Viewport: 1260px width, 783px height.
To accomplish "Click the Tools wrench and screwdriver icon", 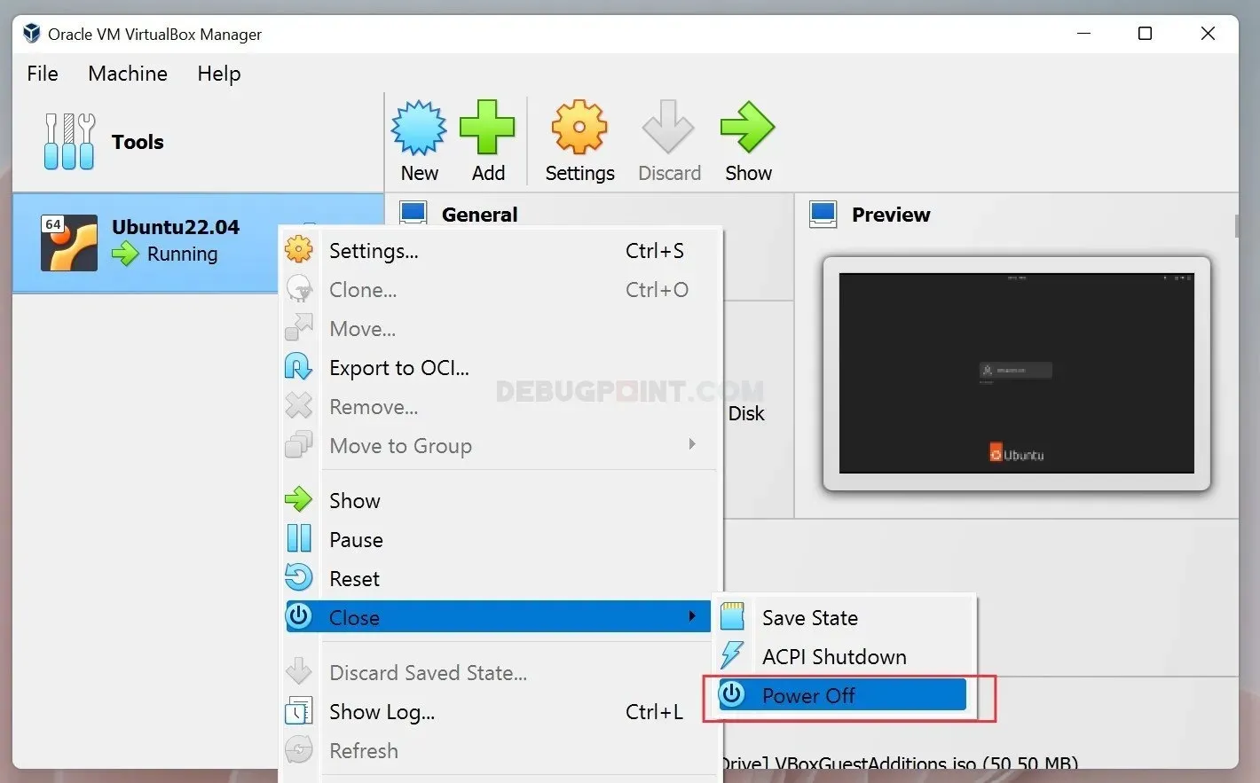I will click(x=69, y=141).
